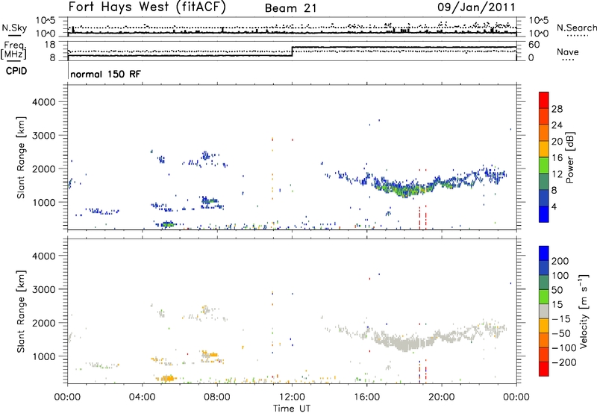Screen dimensions: 597x413
Task: Click the "60" Nave axis value
Action: (534, 45)
